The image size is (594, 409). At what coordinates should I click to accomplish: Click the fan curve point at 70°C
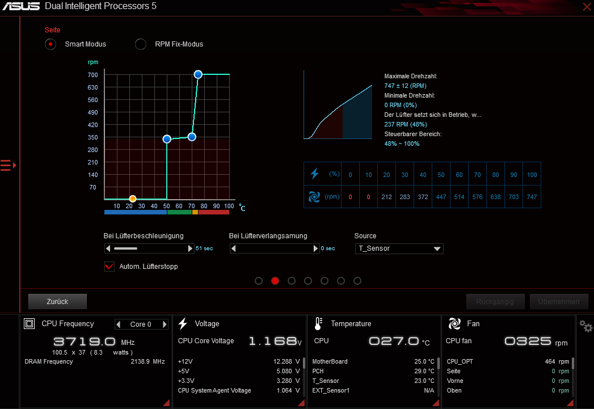pyautogui.click(x=192, y=137)
